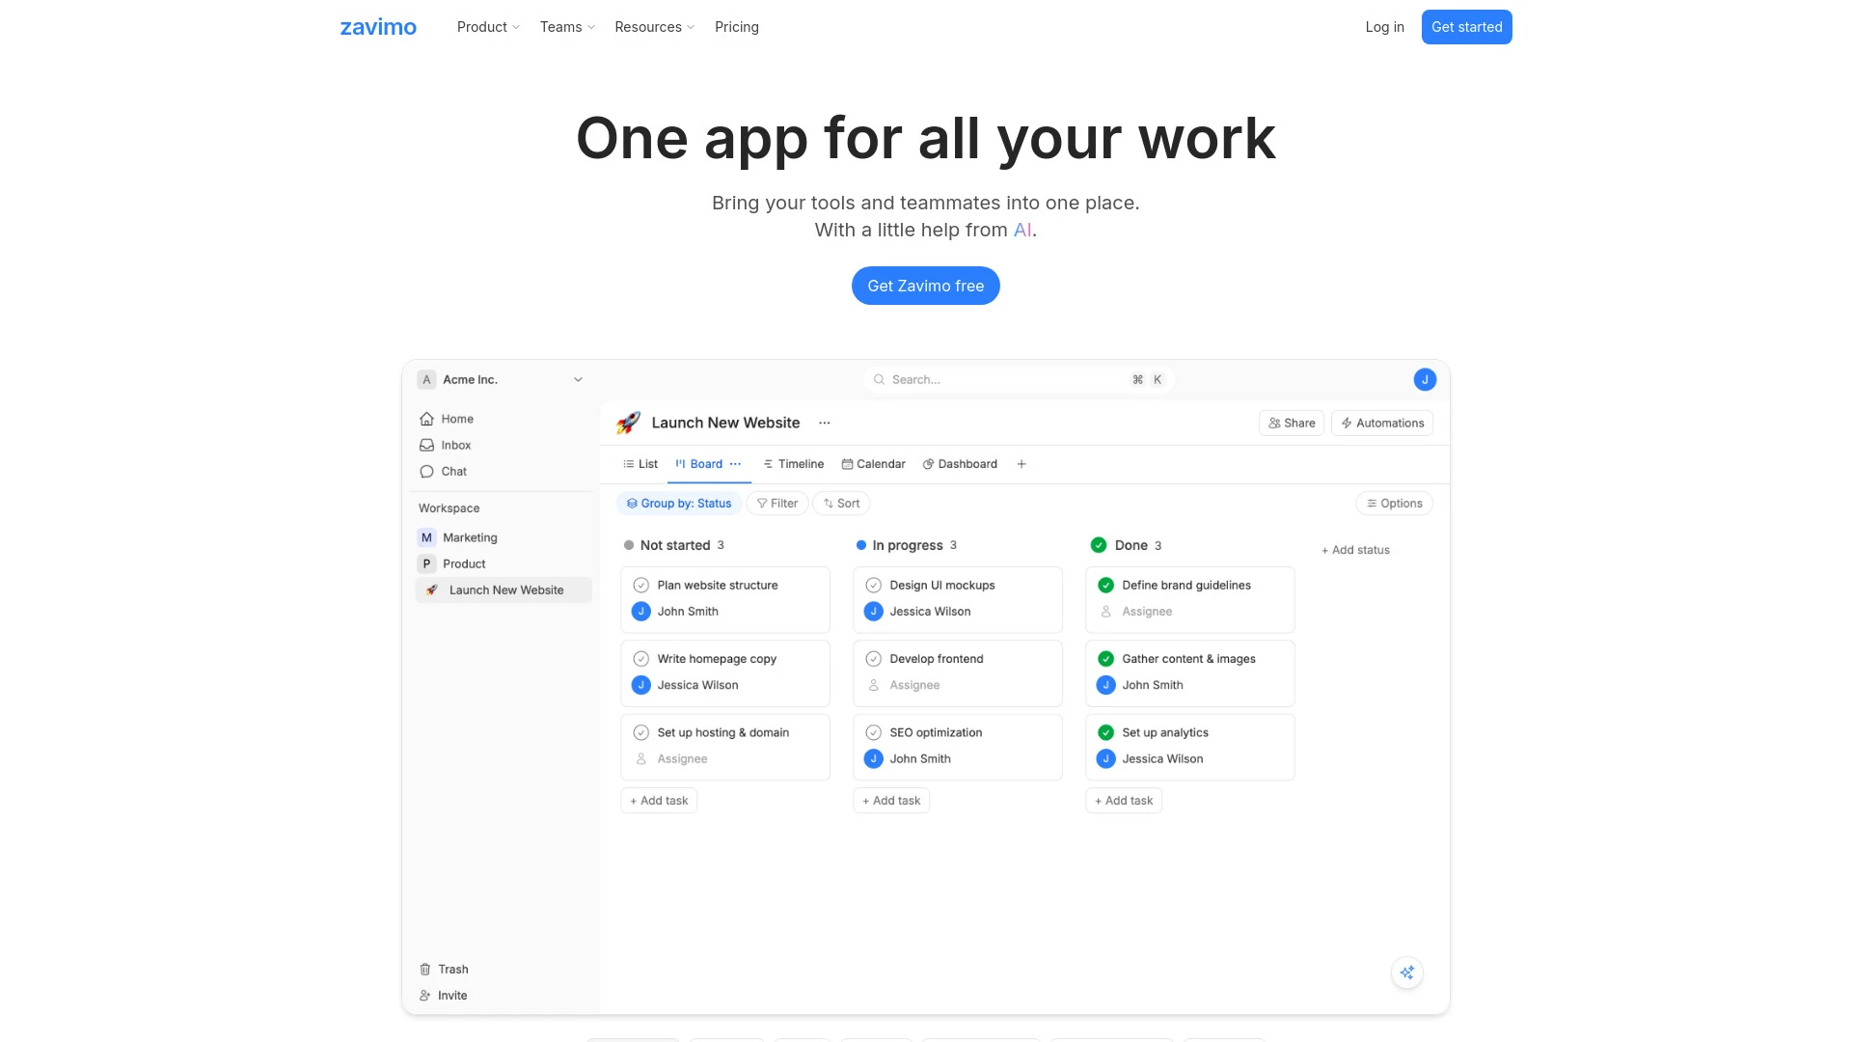Image resolution: width=1852 pixels, height=1042 pixels.
Task: Open the Trash from the sidebar
Action: 452,969
